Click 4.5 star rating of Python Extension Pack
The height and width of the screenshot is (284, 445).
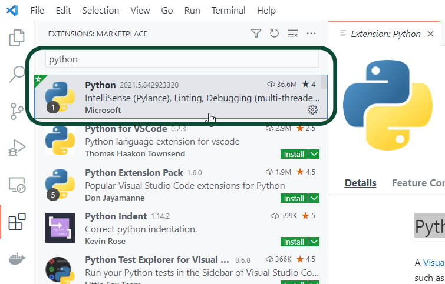(x=306, y=172)
